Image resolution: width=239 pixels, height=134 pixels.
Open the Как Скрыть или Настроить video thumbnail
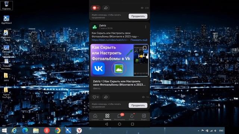(119, 60)
